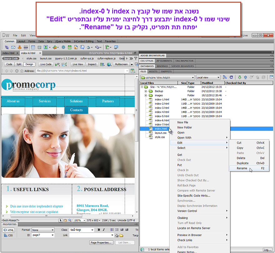Switch to Code view
275x253 pixels.
(x=9, y=64)
